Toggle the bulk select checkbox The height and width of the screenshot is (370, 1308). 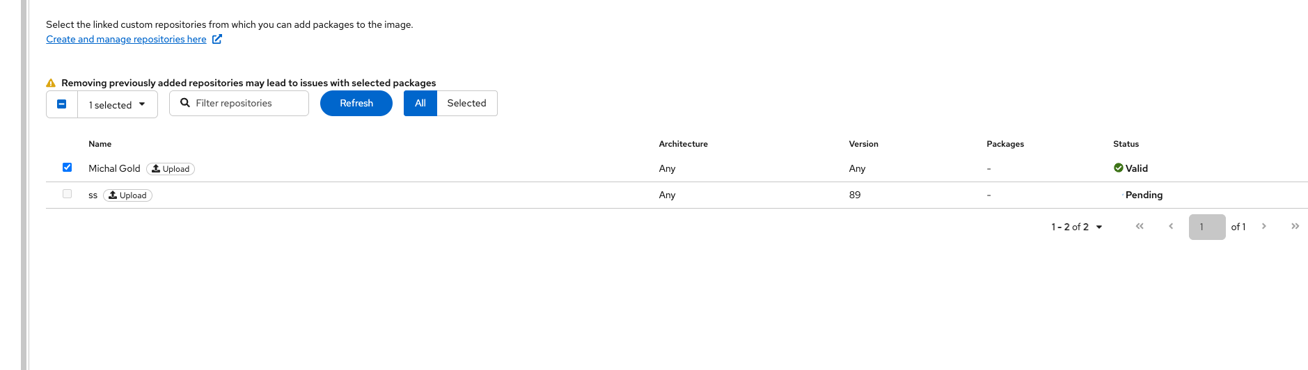tap(62, 104)
